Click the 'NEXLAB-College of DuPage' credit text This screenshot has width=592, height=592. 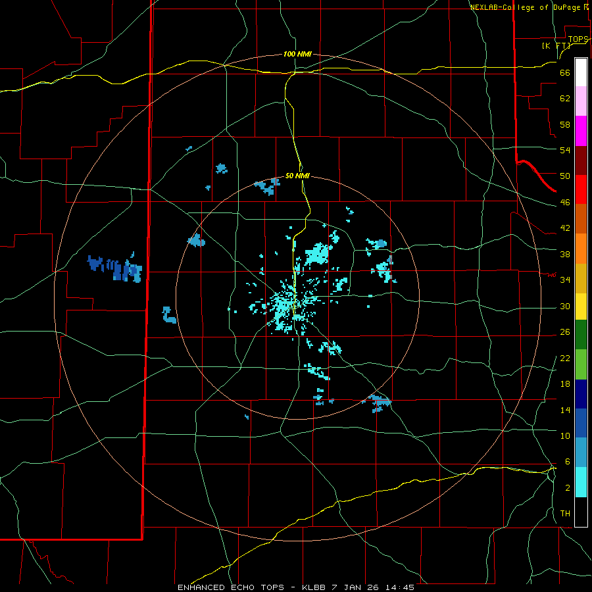[526, 7]
